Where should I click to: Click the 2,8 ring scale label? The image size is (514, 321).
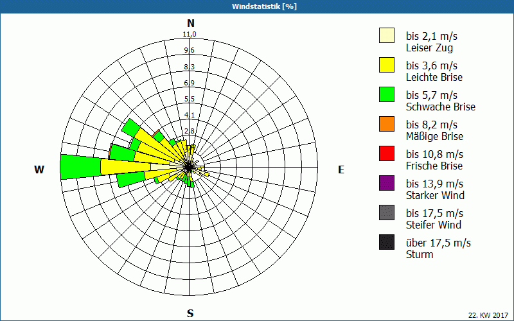pyautogui.click(x=190, y=132)
